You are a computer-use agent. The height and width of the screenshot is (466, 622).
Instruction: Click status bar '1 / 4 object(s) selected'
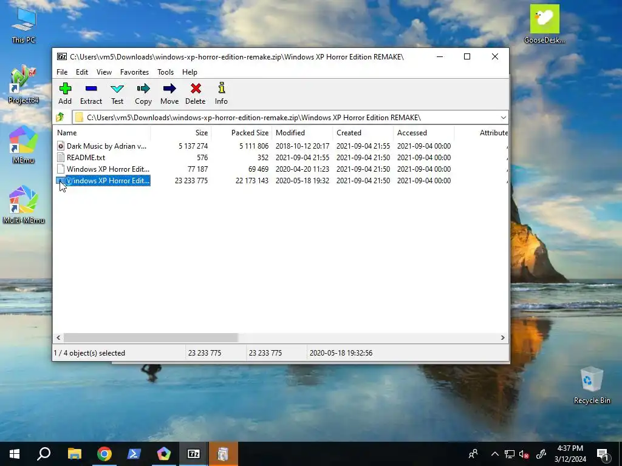click(x=89, y=353)
